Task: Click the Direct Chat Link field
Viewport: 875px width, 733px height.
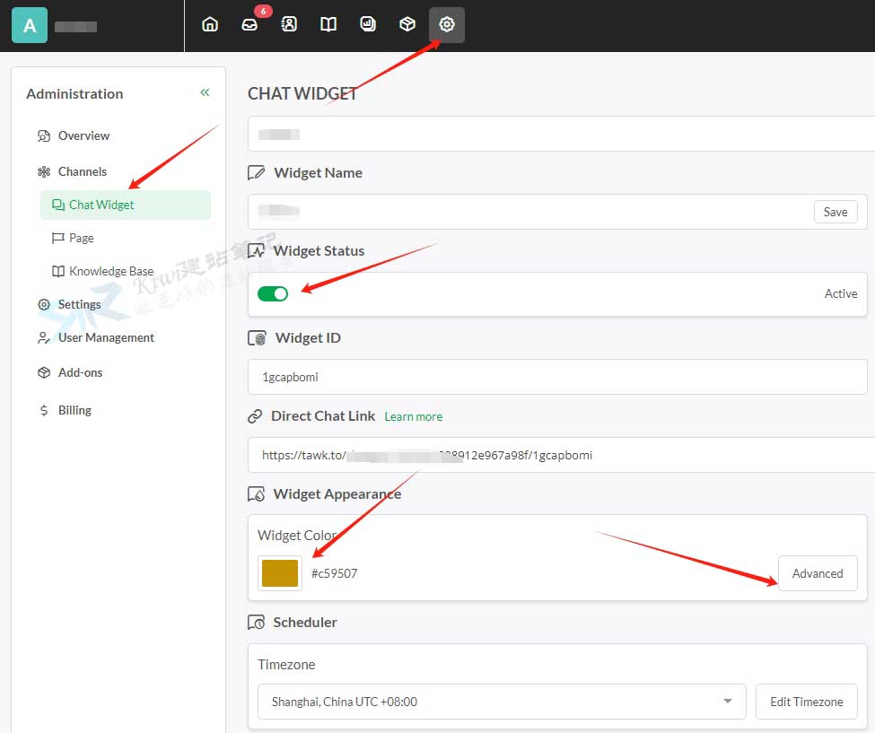Action: pyautogui.click(x=556, y=455)
